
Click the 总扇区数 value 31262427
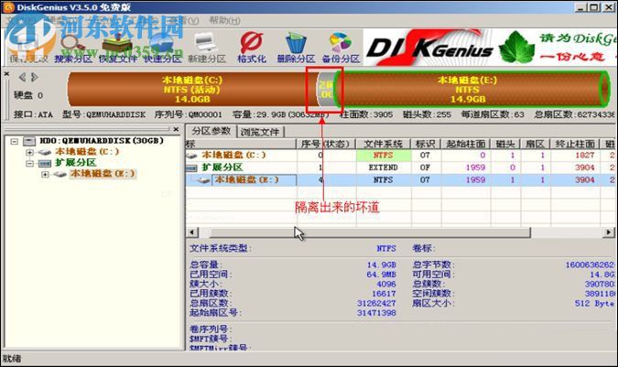[x=376, y=303]
